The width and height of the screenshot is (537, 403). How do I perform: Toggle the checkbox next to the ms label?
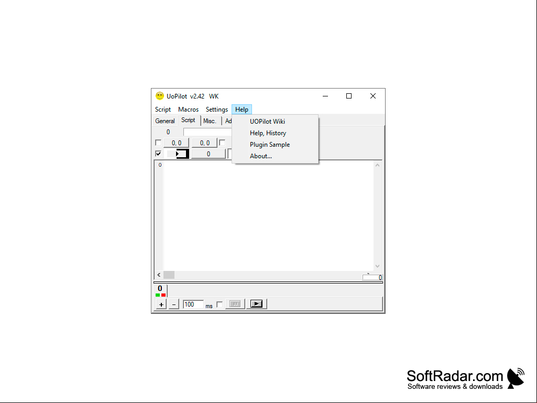click(x=220, y=304)
